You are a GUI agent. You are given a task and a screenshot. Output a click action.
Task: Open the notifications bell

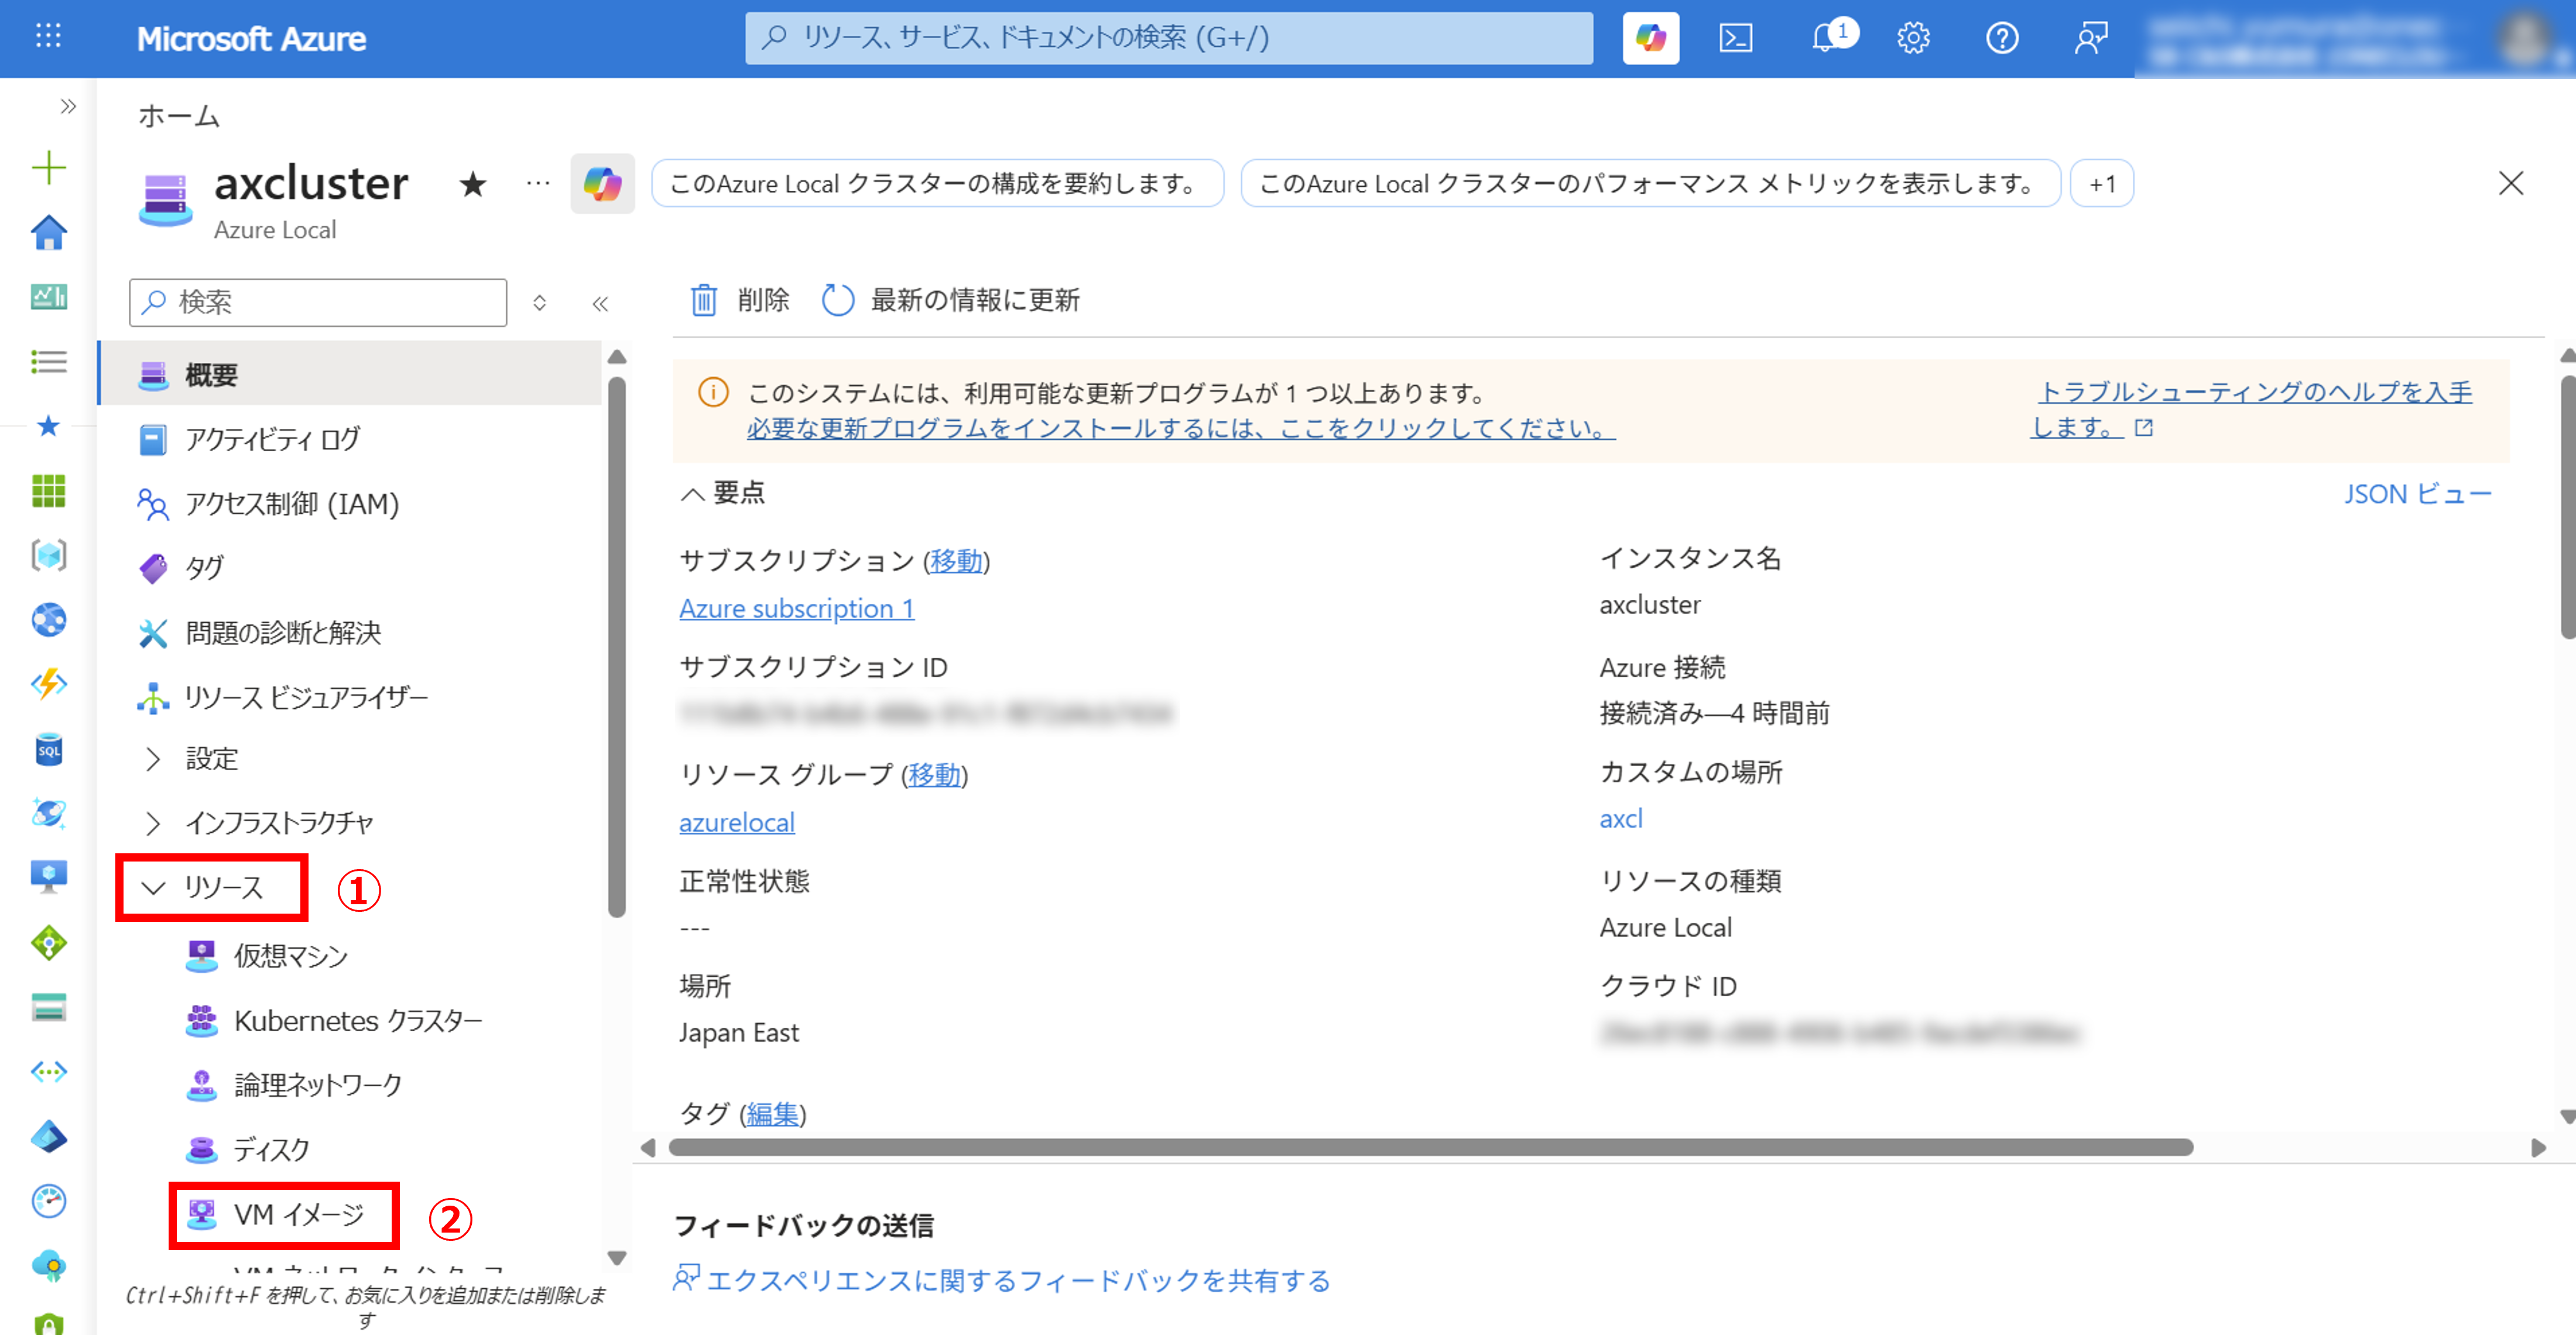[x=1826, y=38]
